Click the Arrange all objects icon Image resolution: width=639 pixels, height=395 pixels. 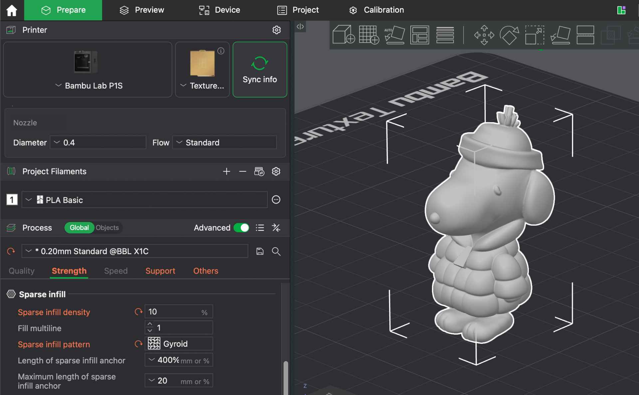tap(420, 35)
